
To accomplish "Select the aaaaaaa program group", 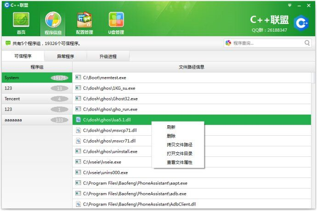I will [x=37, y=120].
